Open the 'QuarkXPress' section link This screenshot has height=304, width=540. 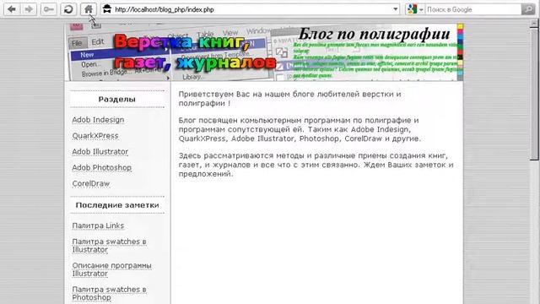pos(95,136)
